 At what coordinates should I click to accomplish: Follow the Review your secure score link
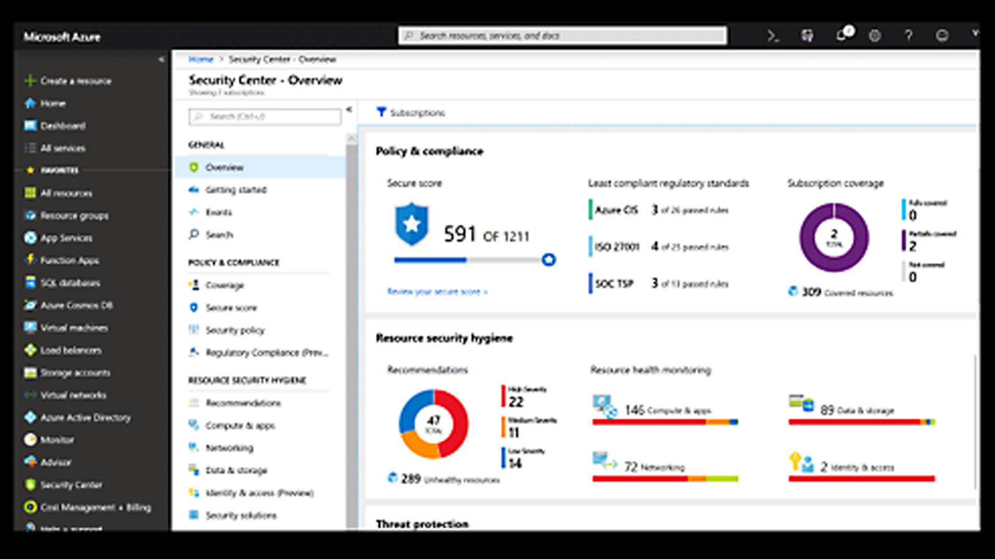pos(435,291)
